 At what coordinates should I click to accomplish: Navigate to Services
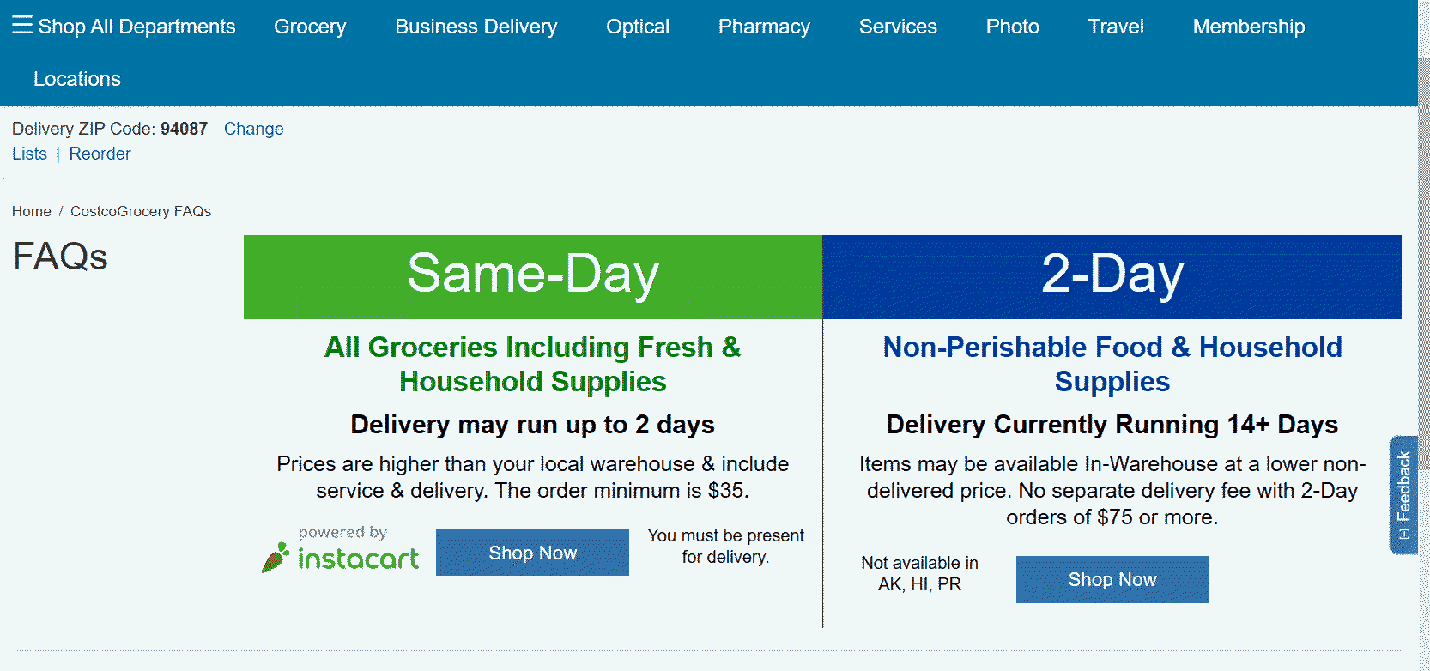pyautogui.click(x=898, y=27)
